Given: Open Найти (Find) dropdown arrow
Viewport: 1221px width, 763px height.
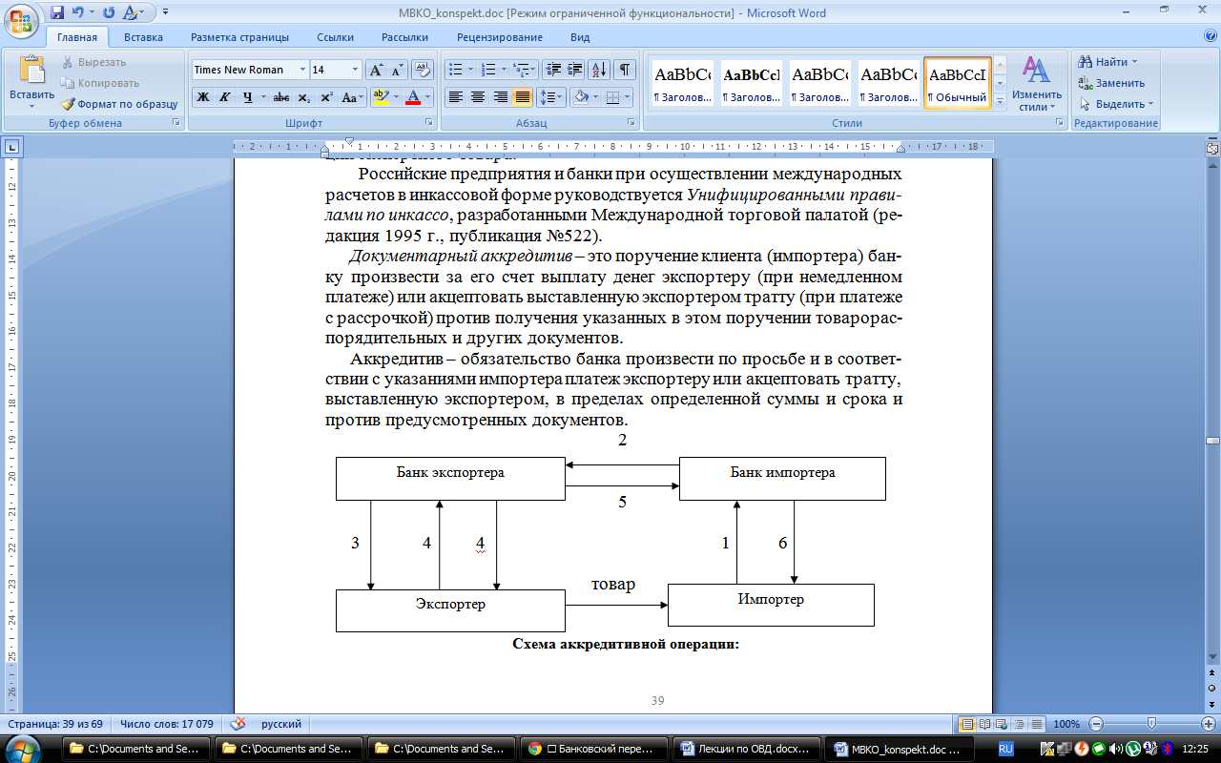Looking at the screenshot, I should (x=1133, y=62).
